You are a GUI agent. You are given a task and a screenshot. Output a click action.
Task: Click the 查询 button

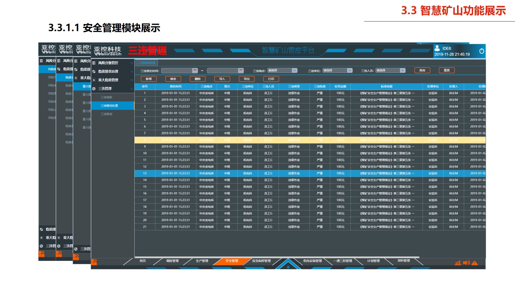pos(422,70)
